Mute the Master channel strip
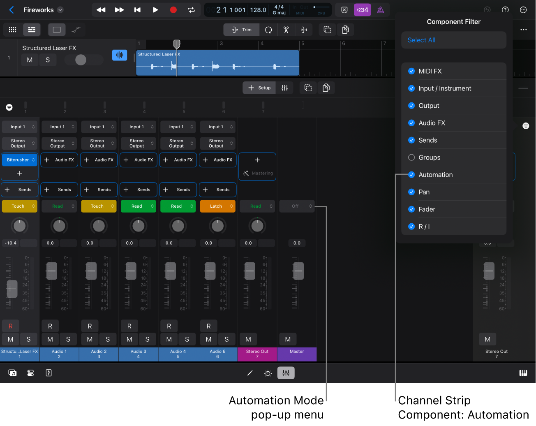 pyautogui.click(x=288, y=339)
